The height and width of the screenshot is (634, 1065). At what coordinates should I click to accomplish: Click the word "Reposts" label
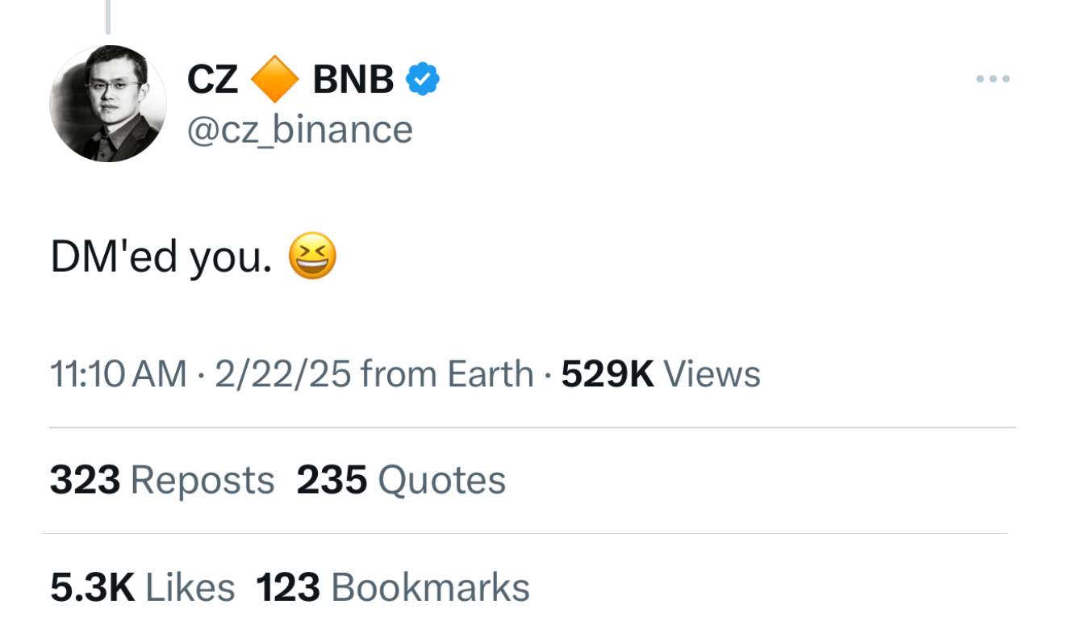[202, 480]
